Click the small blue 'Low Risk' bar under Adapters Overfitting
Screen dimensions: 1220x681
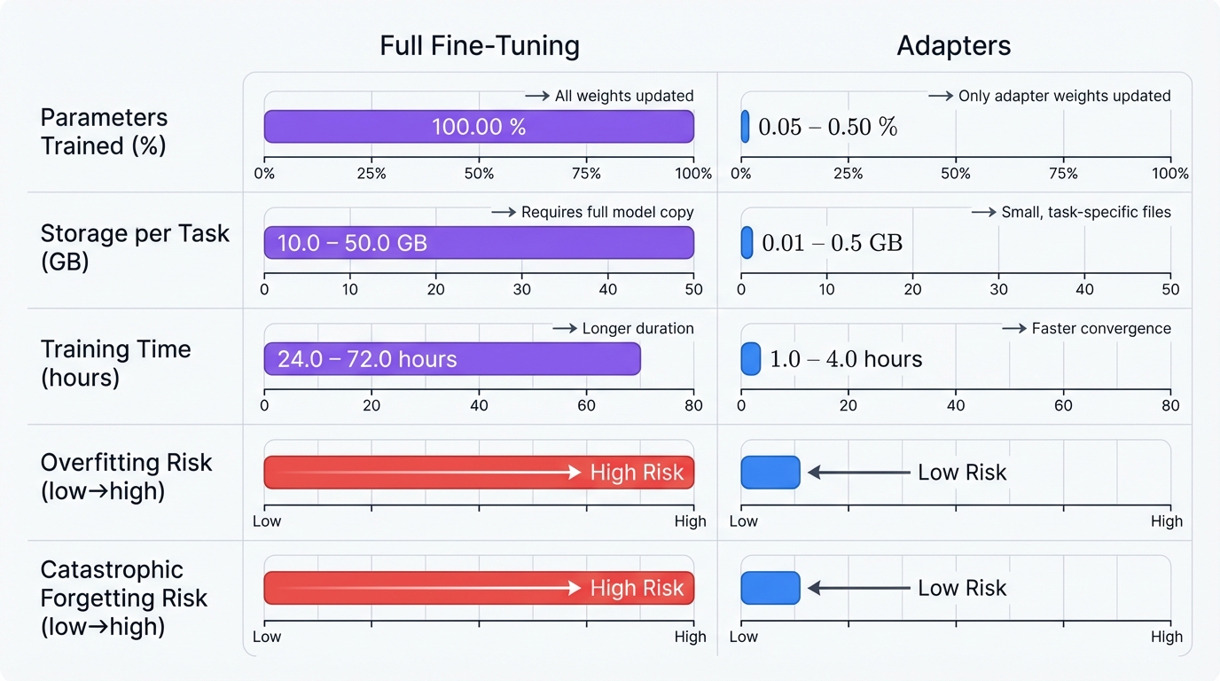coord(770,472)
